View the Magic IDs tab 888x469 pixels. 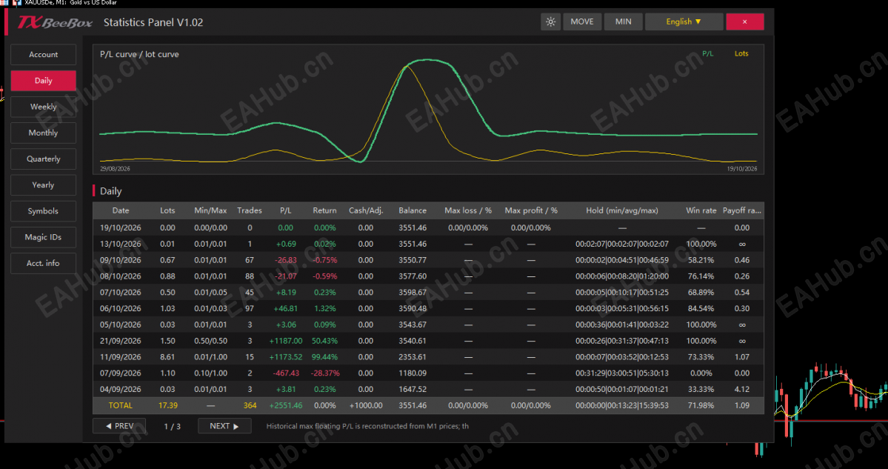coord(43,237)
